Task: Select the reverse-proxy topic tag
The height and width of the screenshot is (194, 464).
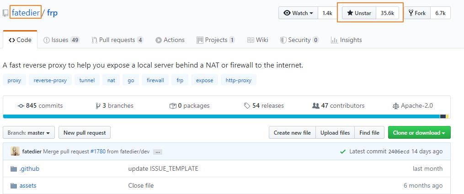Action: pyautogui.click(x=50, y=80)
